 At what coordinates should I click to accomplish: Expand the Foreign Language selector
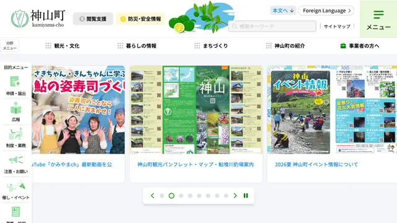(326, 11)
